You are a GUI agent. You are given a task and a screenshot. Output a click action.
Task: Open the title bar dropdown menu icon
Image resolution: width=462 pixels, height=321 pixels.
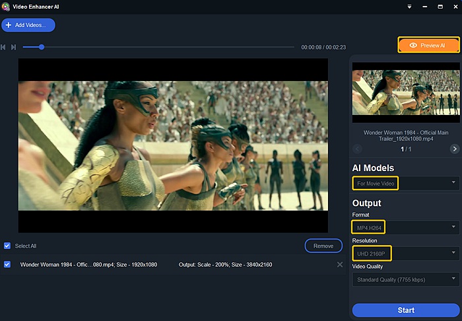409,7
